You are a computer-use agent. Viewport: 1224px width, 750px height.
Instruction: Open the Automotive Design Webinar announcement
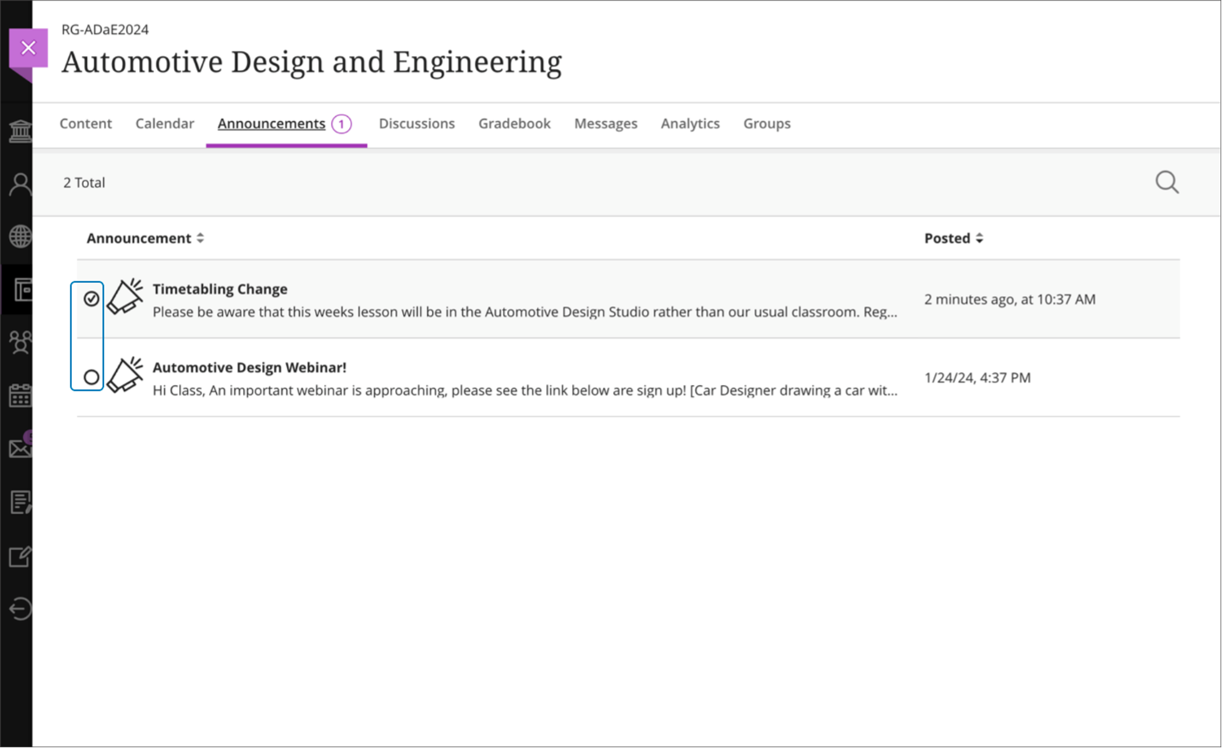249,367
